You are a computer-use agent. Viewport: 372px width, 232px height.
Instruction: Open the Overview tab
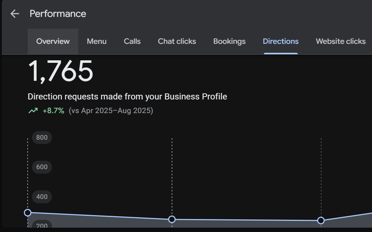[x=53, y=41]
